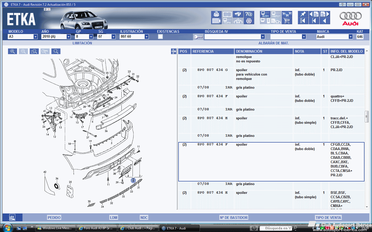This screenshot has height=232, width=372.
Task: Click the PEDIDO button
Action: click(54, 218)
